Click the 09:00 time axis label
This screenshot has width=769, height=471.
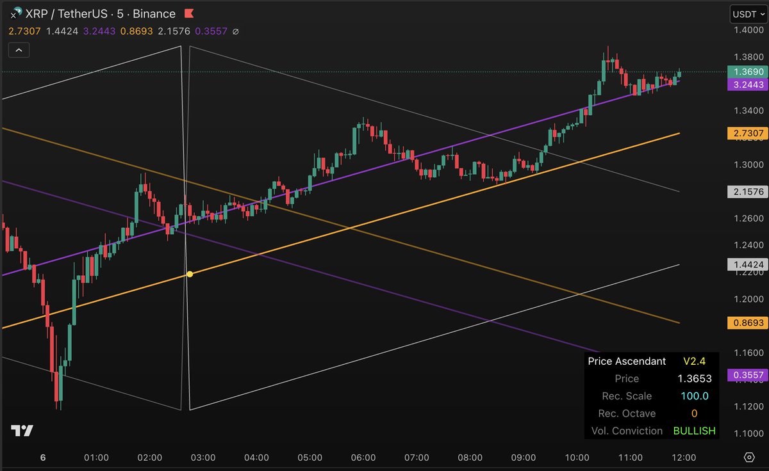click(524, 458)
